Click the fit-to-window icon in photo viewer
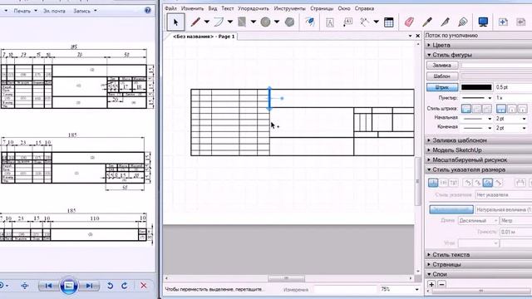 click(25, 286)
